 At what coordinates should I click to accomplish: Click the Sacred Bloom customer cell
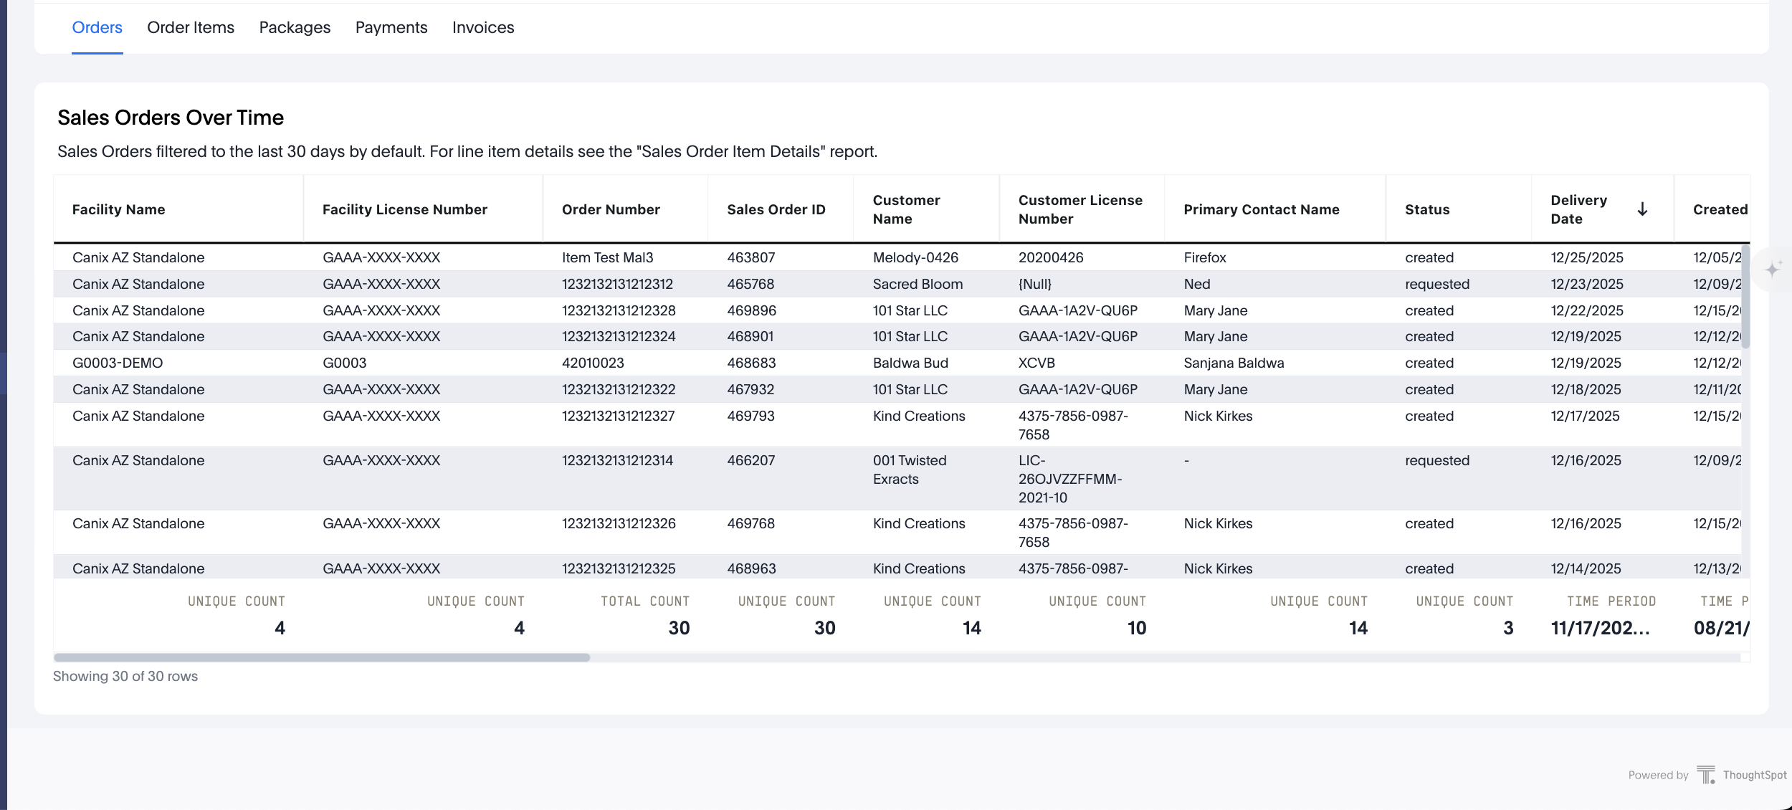point(918,284)
